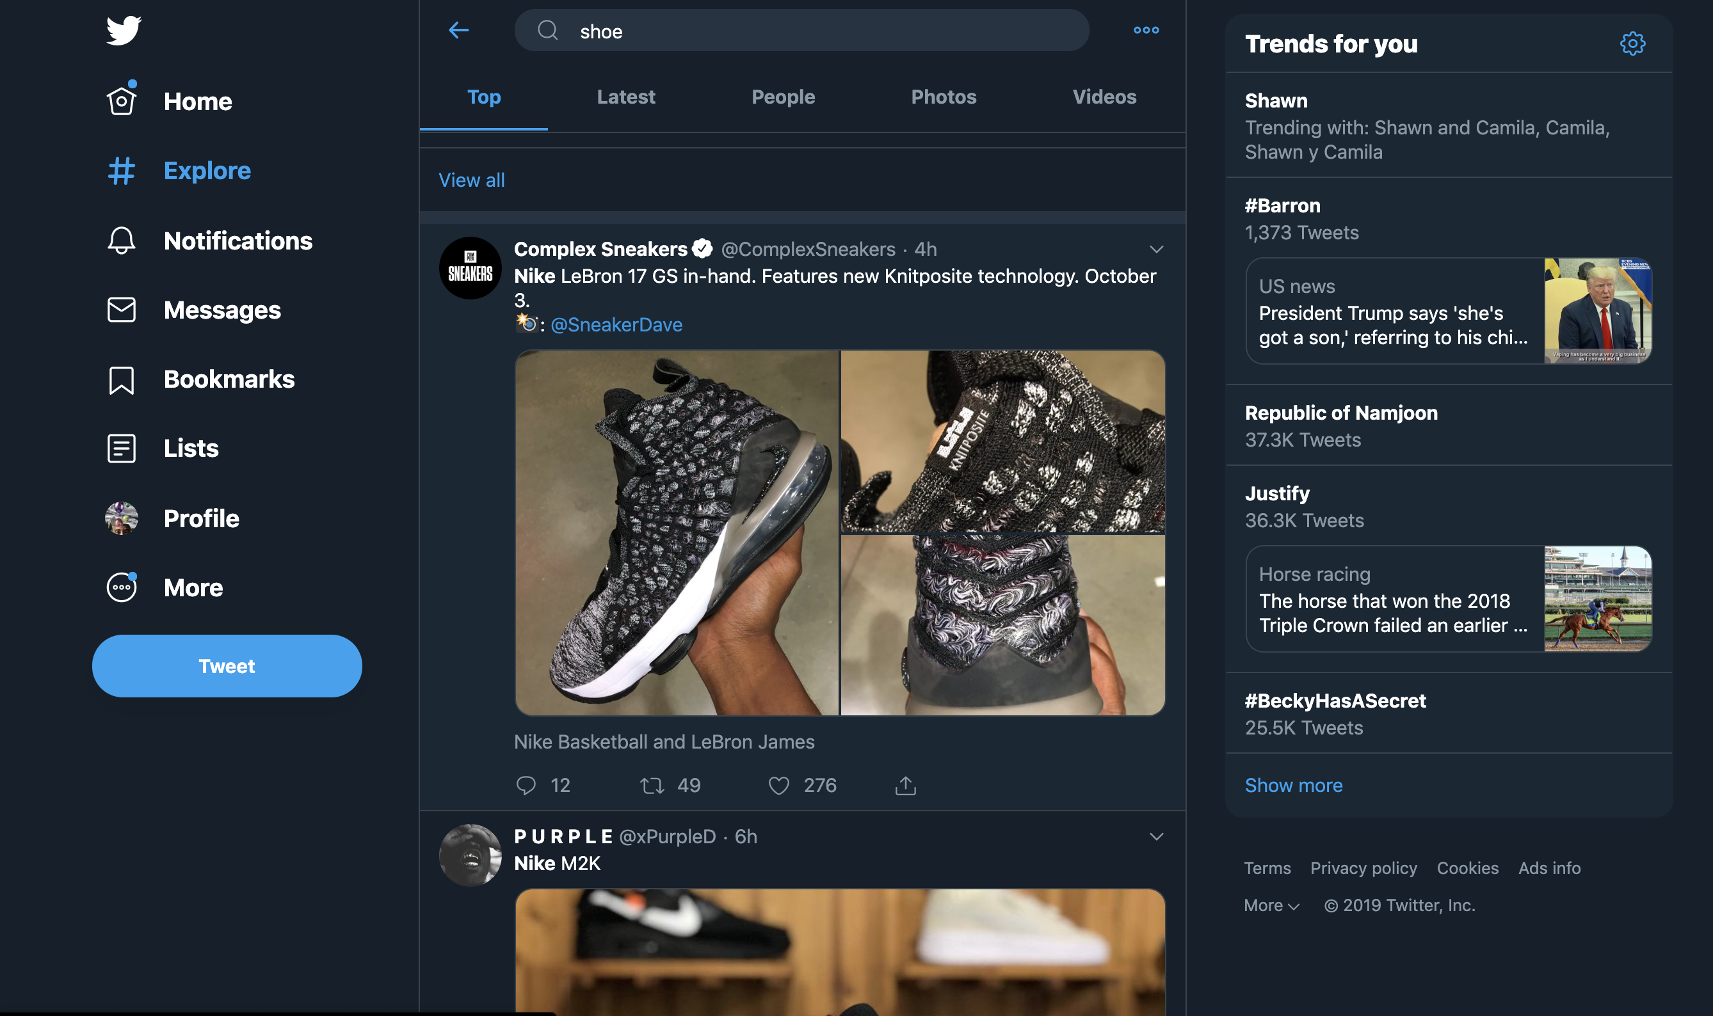Switch to the Photos tab
Screen dimensions: 1713x1016
(943, 97)
